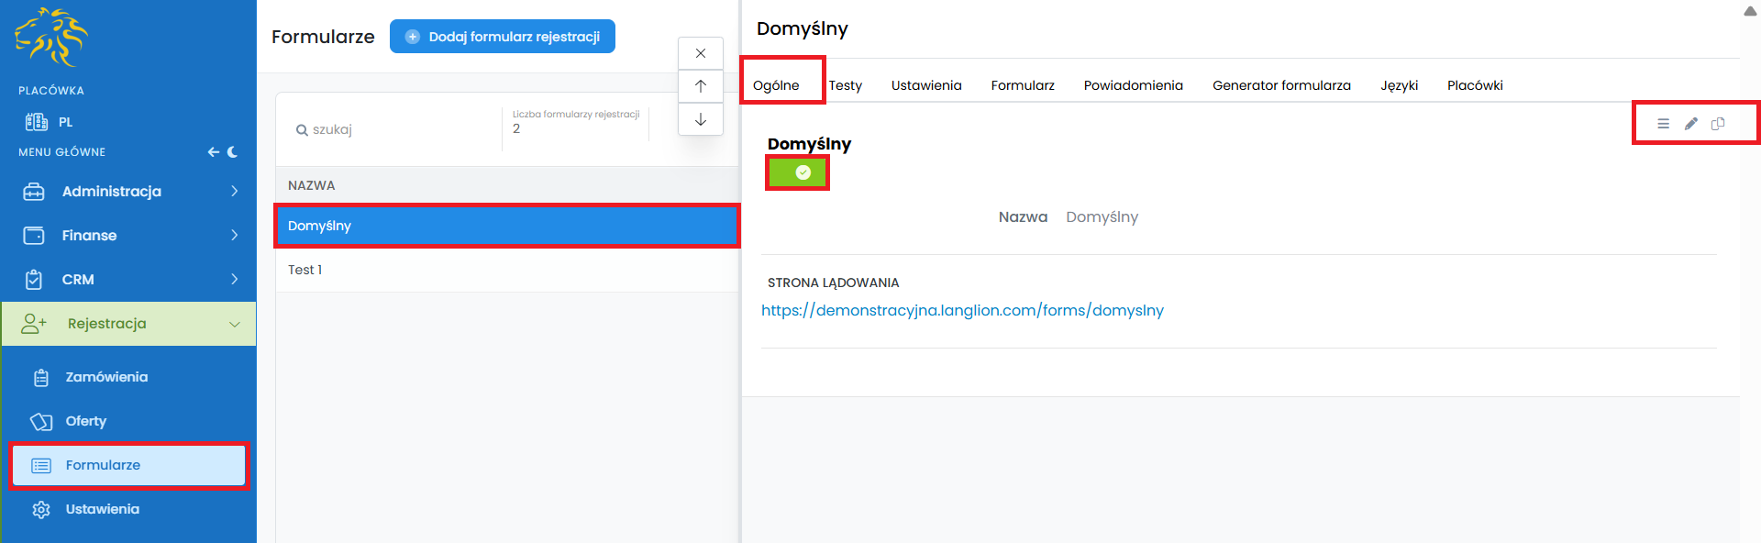Close the form details panel with X

pyautogui.click(x=701, y=53)
